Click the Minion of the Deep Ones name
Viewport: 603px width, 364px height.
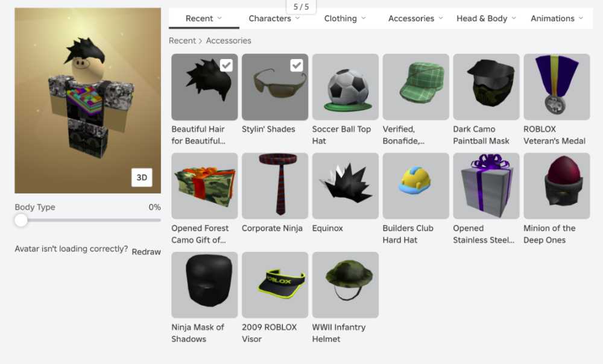[549, 234]
